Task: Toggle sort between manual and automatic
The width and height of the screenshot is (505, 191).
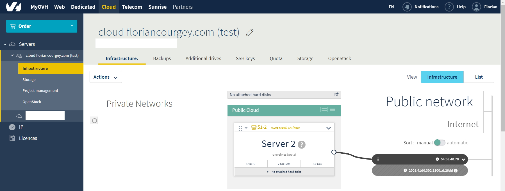Action: (440, 143)
